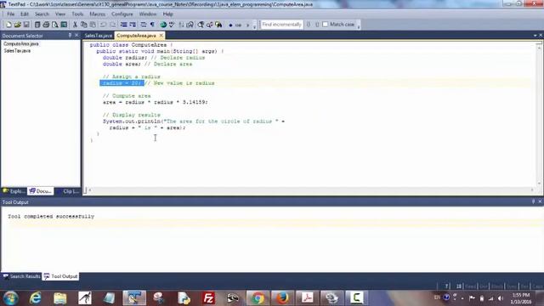Toggle visible spaces paragraph mark
The width and height of the screenshot is (544, 306).
coord(152,25)
